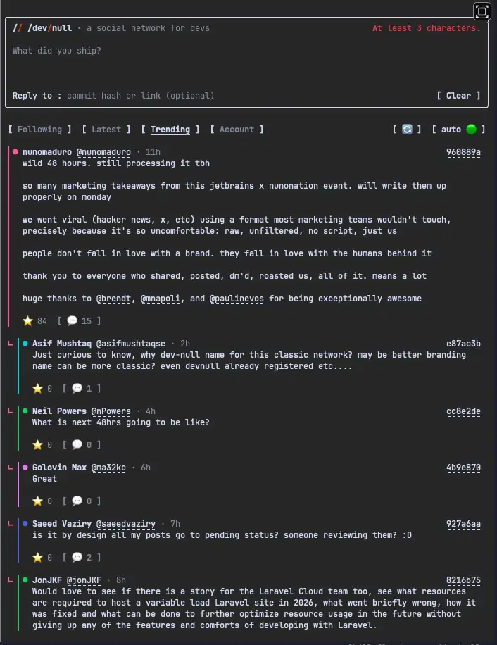Click the Asif Mushtaq display name

coord(62,344)
